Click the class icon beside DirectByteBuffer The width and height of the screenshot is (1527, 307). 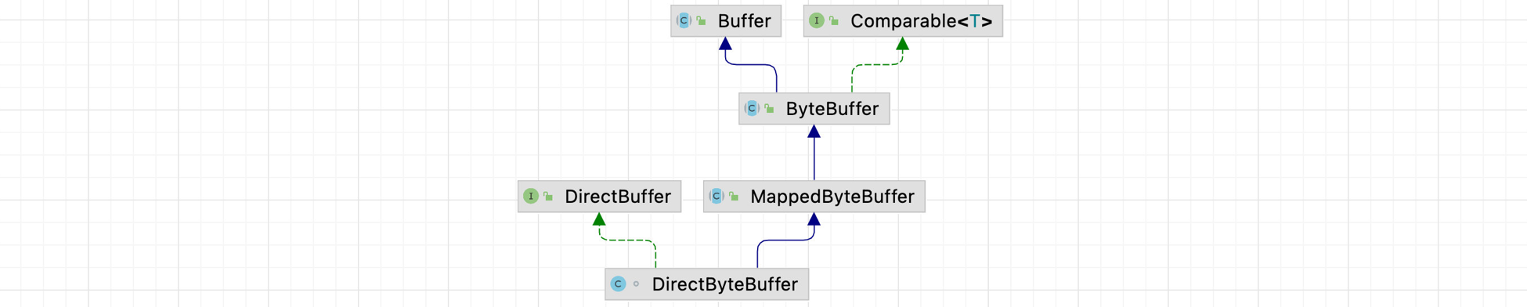coord(618,284)
